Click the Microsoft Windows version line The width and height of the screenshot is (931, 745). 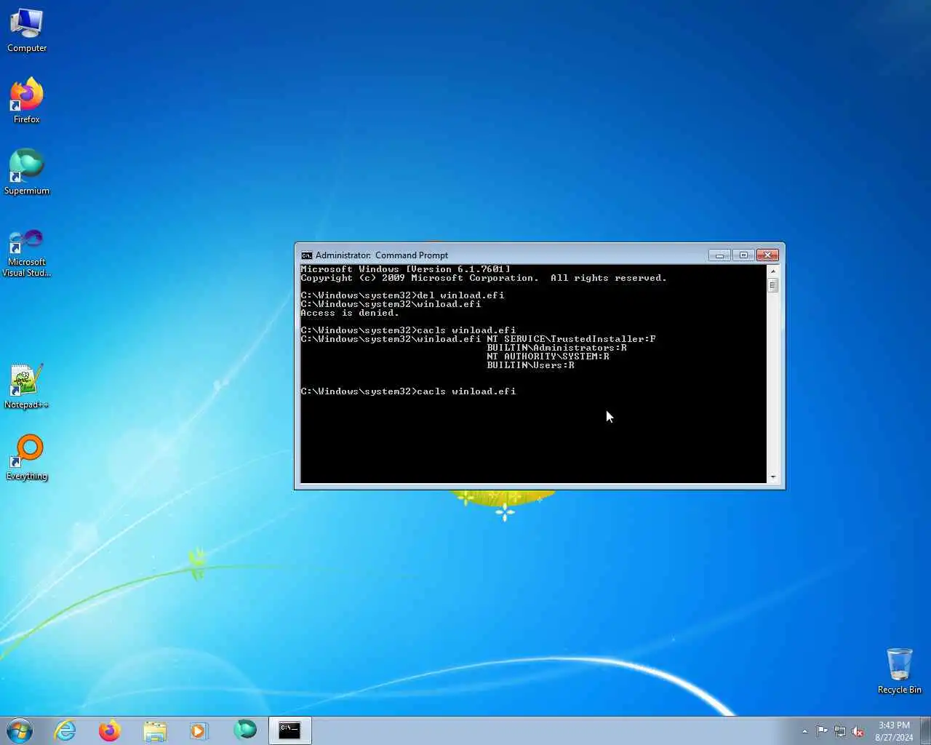coord(405,269)
